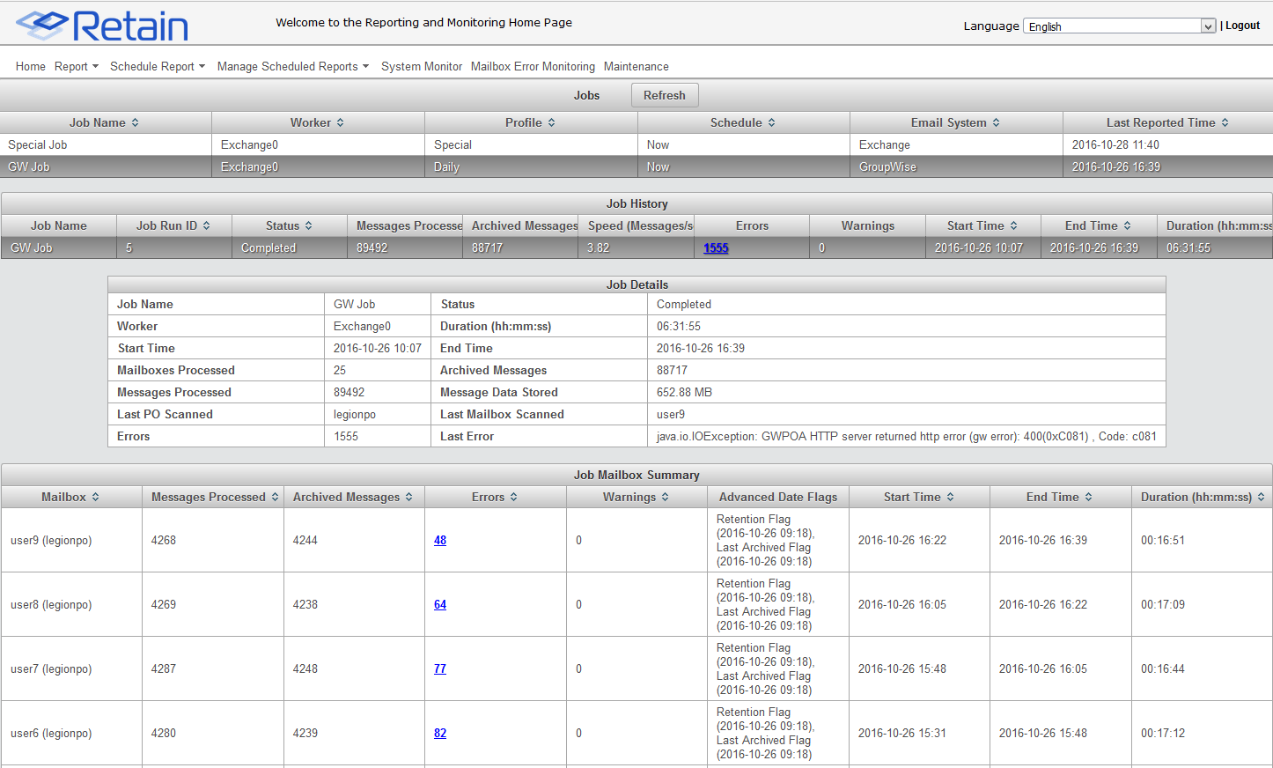Sort jobs by Last Reported Time arrows
Image resolution: width=1273 pixels, height=768 pixels.
(x=1225, y=123)
